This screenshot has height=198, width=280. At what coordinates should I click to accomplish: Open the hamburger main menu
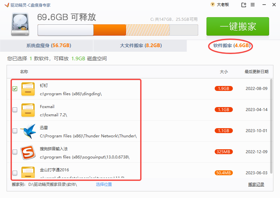coord(253,5)
